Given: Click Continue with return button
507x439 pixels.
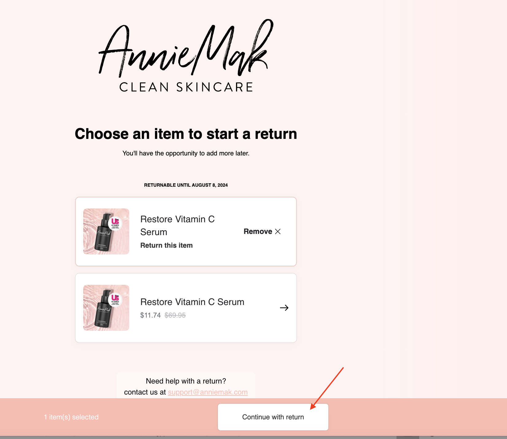Looking at the screenshot, I should (x=273, y=417).
